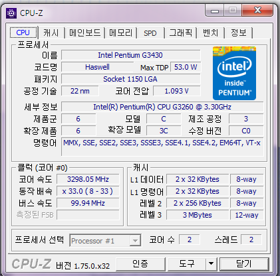Click the 인증 button
280x276 pixels.
pos(140,263)
